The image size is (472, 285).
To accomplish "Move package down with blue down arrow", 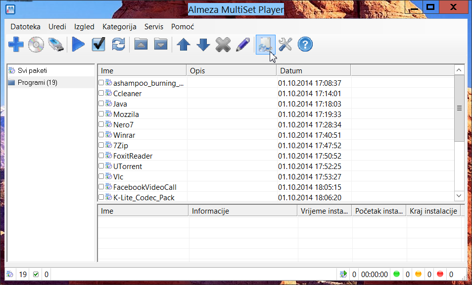I will point(203,45).
